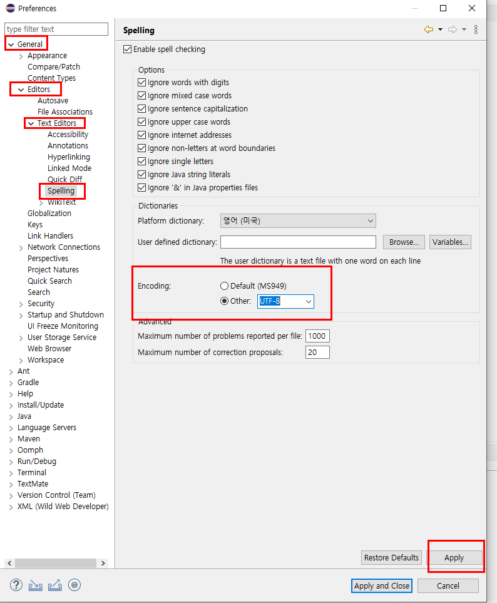
Task: Expand the Network Connections node
Action: pyautogui.click(x=21, y=248)
